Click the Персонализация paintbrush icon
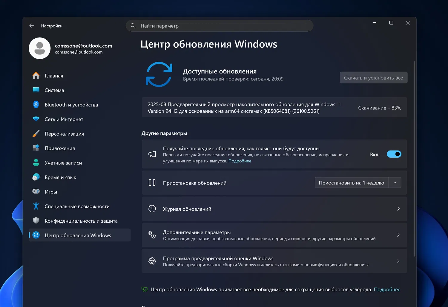Viewport: 448px width, 307px height. pos(36,134)
